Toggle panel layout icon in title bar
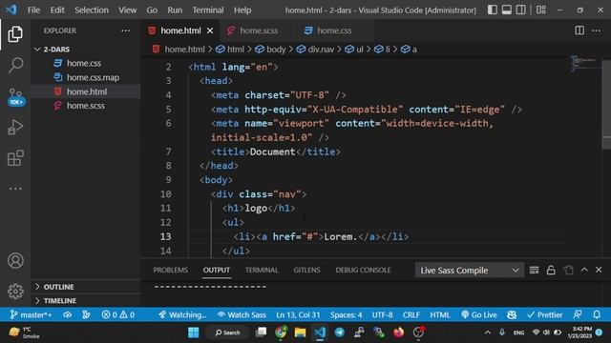Screen dimensions: 611x343 [507, 10]
